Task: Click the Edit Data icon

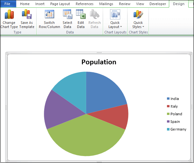Action: [81, 15]
